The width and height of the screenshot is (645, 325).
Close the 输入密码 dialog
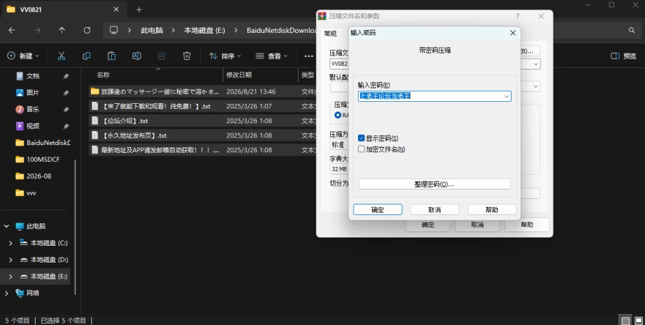click(x=513, y=33)
